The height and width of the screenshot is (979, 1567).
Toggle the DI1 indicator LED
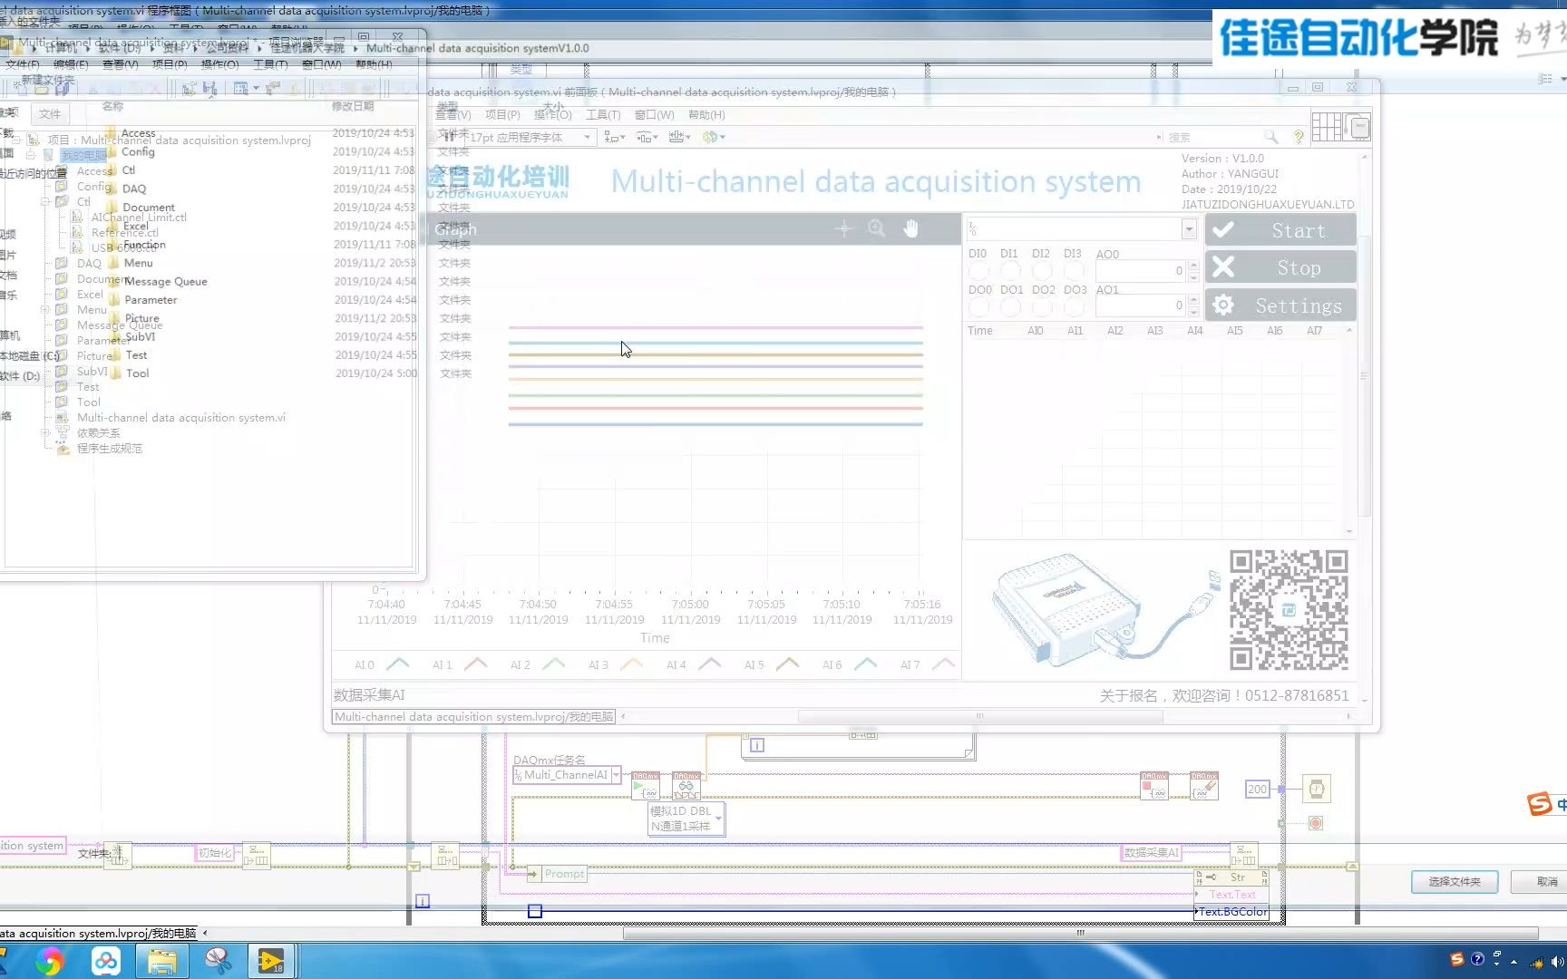pos(1011,271)
